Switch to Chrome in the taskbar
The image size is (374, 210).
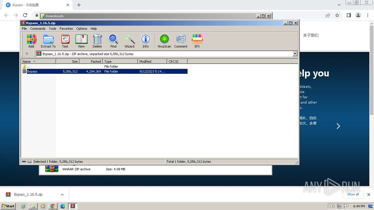point(53,206)
